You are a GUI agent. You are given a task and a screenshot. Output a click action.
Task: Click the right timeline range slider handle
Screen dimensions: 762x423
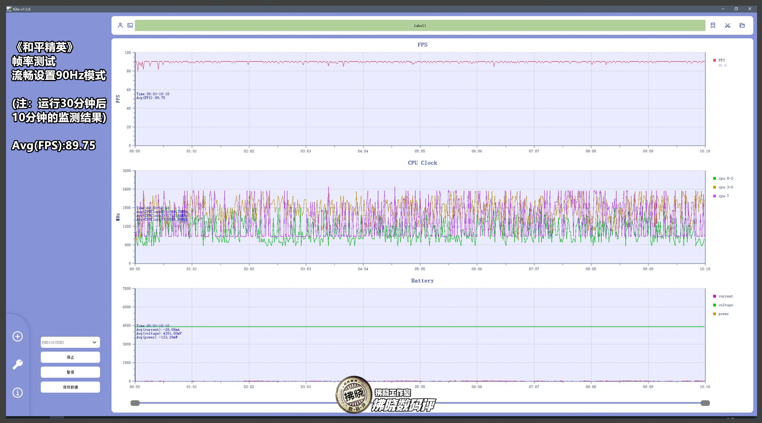[705, 403]
